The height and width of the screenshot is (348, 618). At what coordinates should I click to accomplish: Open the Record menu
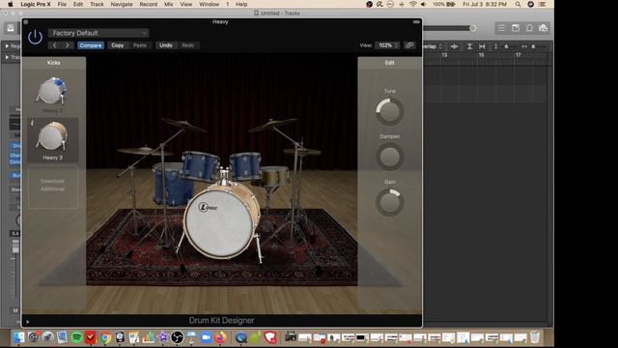click(x=148, y=4)
